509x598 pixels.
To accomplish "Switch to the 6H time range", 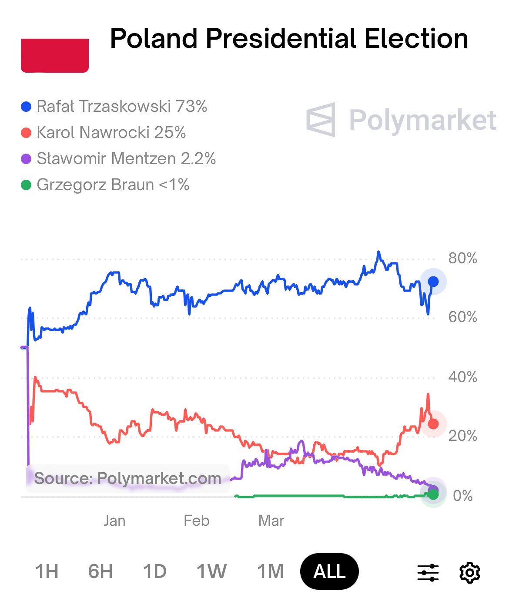I will (100, 571).
